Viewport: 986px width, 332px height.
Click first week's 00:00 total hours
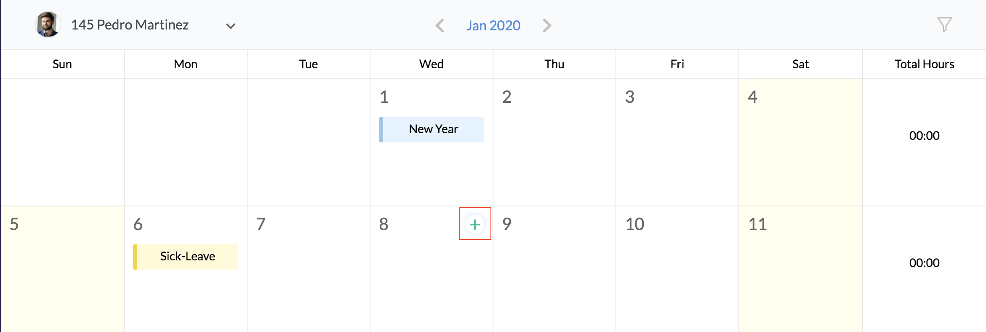pyautogui.click(x=924, y=136)
